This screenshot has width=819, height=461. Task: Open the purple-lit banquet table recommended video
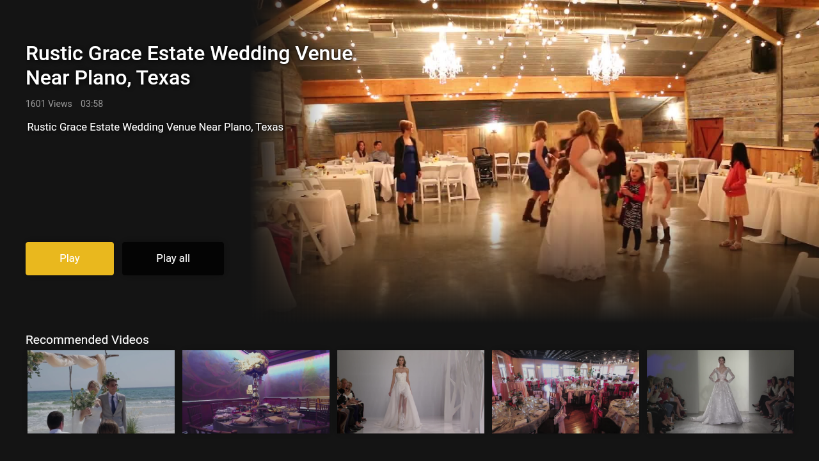coord(256,392)
